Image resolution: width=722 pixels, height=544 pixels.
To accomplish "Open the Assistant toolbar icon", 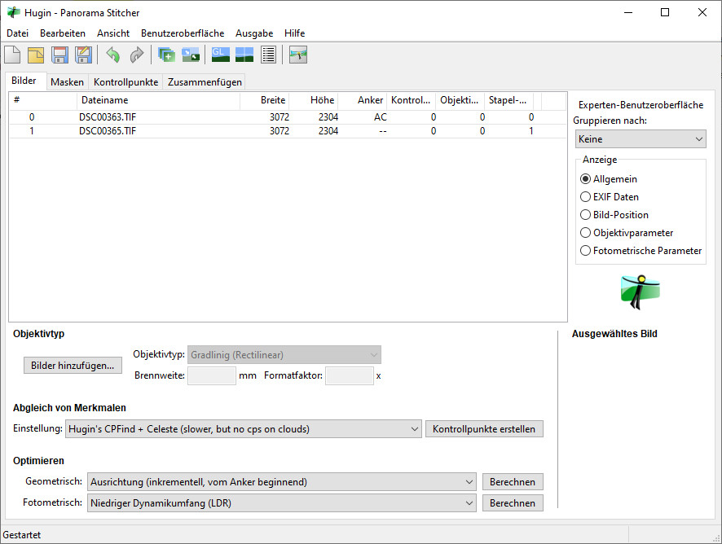I will 191,55.
